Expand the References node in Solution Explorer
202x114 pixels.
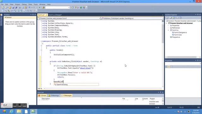pos(168,28)
